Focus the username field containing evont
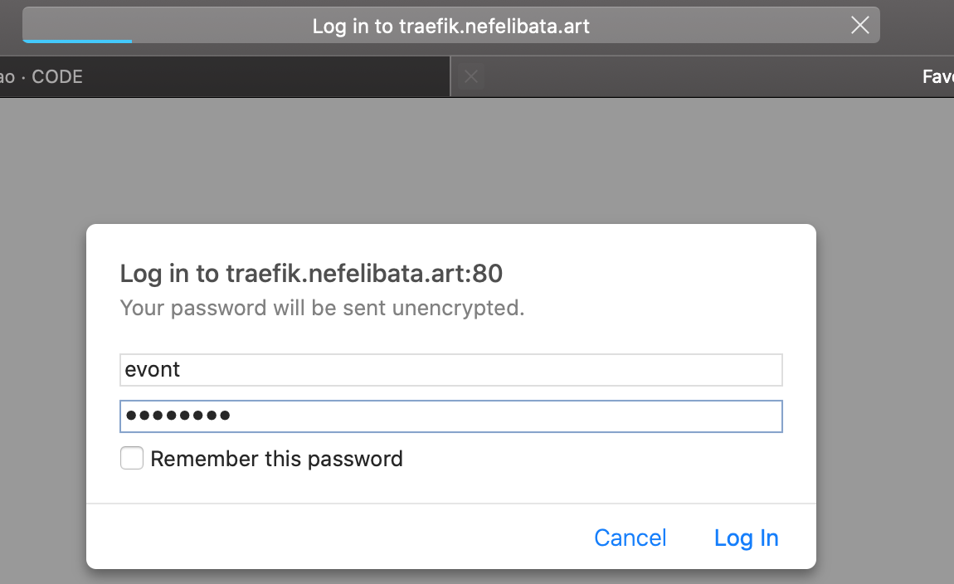954x584 pixels. (450, 370)
